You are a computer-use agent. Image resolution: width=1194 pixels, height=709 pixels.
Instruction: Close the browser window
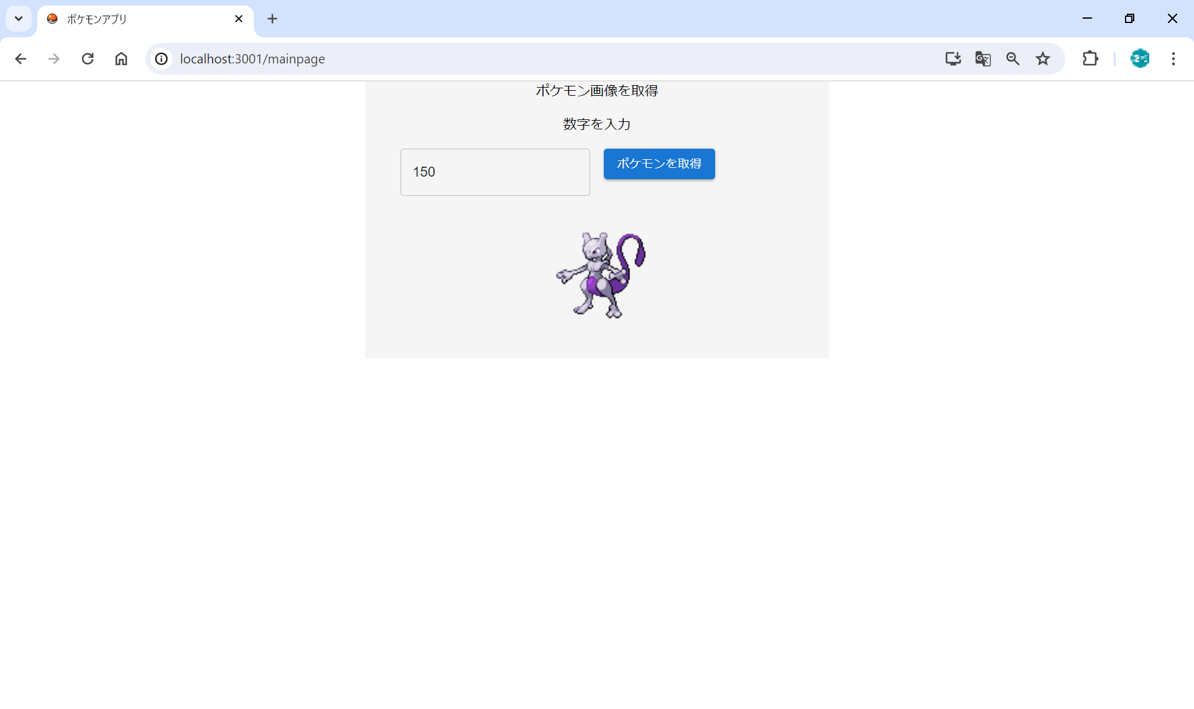tap(1172, 19)
